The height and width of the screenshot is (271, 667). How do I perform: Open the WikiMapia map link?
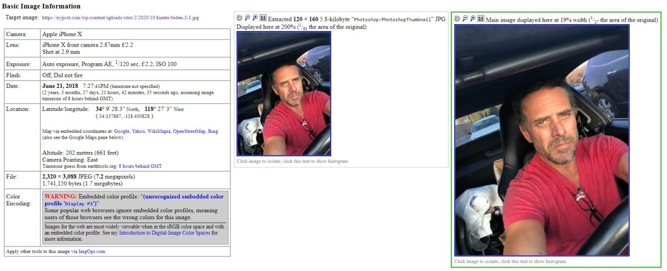point(159,131)
